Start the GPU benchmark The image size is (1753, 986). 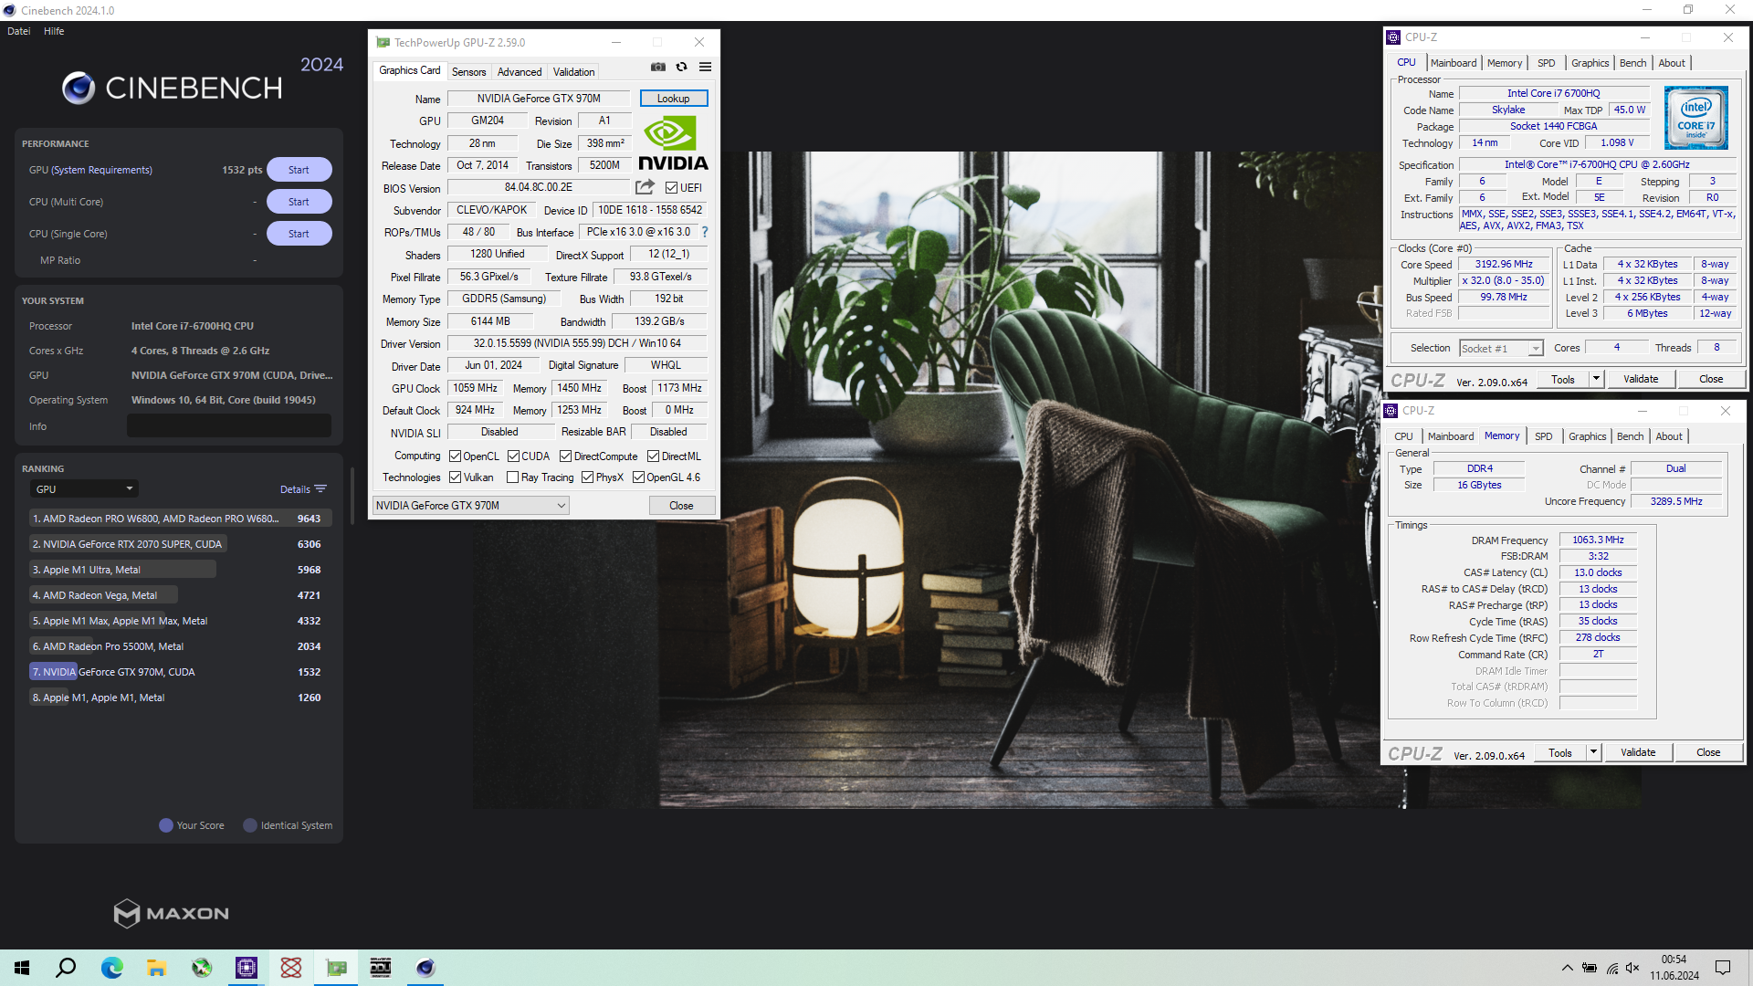tap(299, 170)
